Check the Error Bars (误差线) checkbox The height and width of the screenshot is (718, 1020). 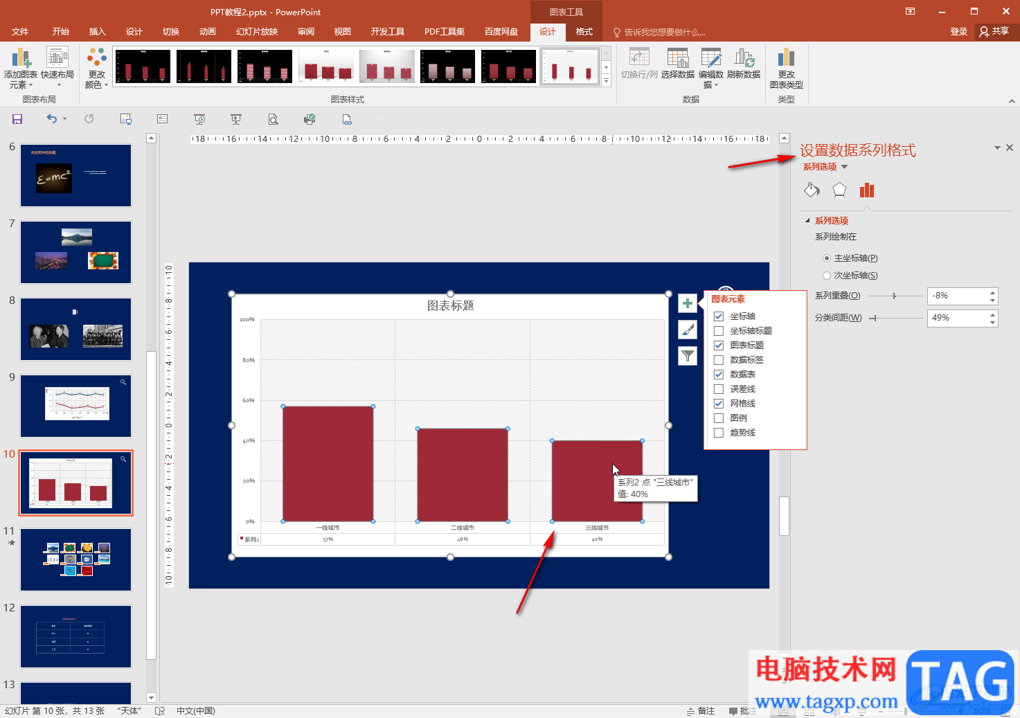[x=719, y=389]
